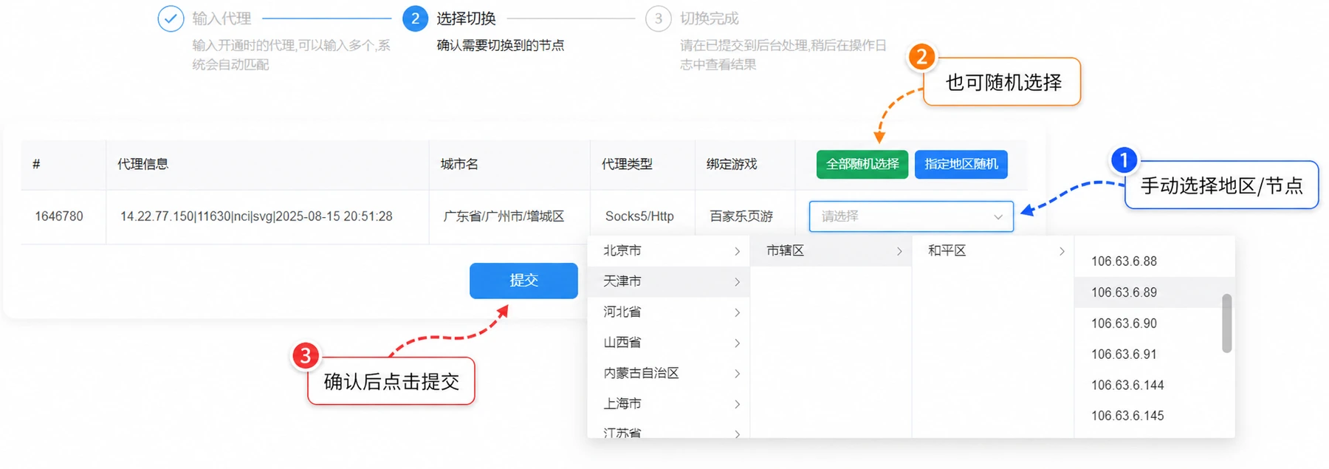Select the 市辖区 option
The height and width of the screenshot is (469, 1329).
pos(831,251)
